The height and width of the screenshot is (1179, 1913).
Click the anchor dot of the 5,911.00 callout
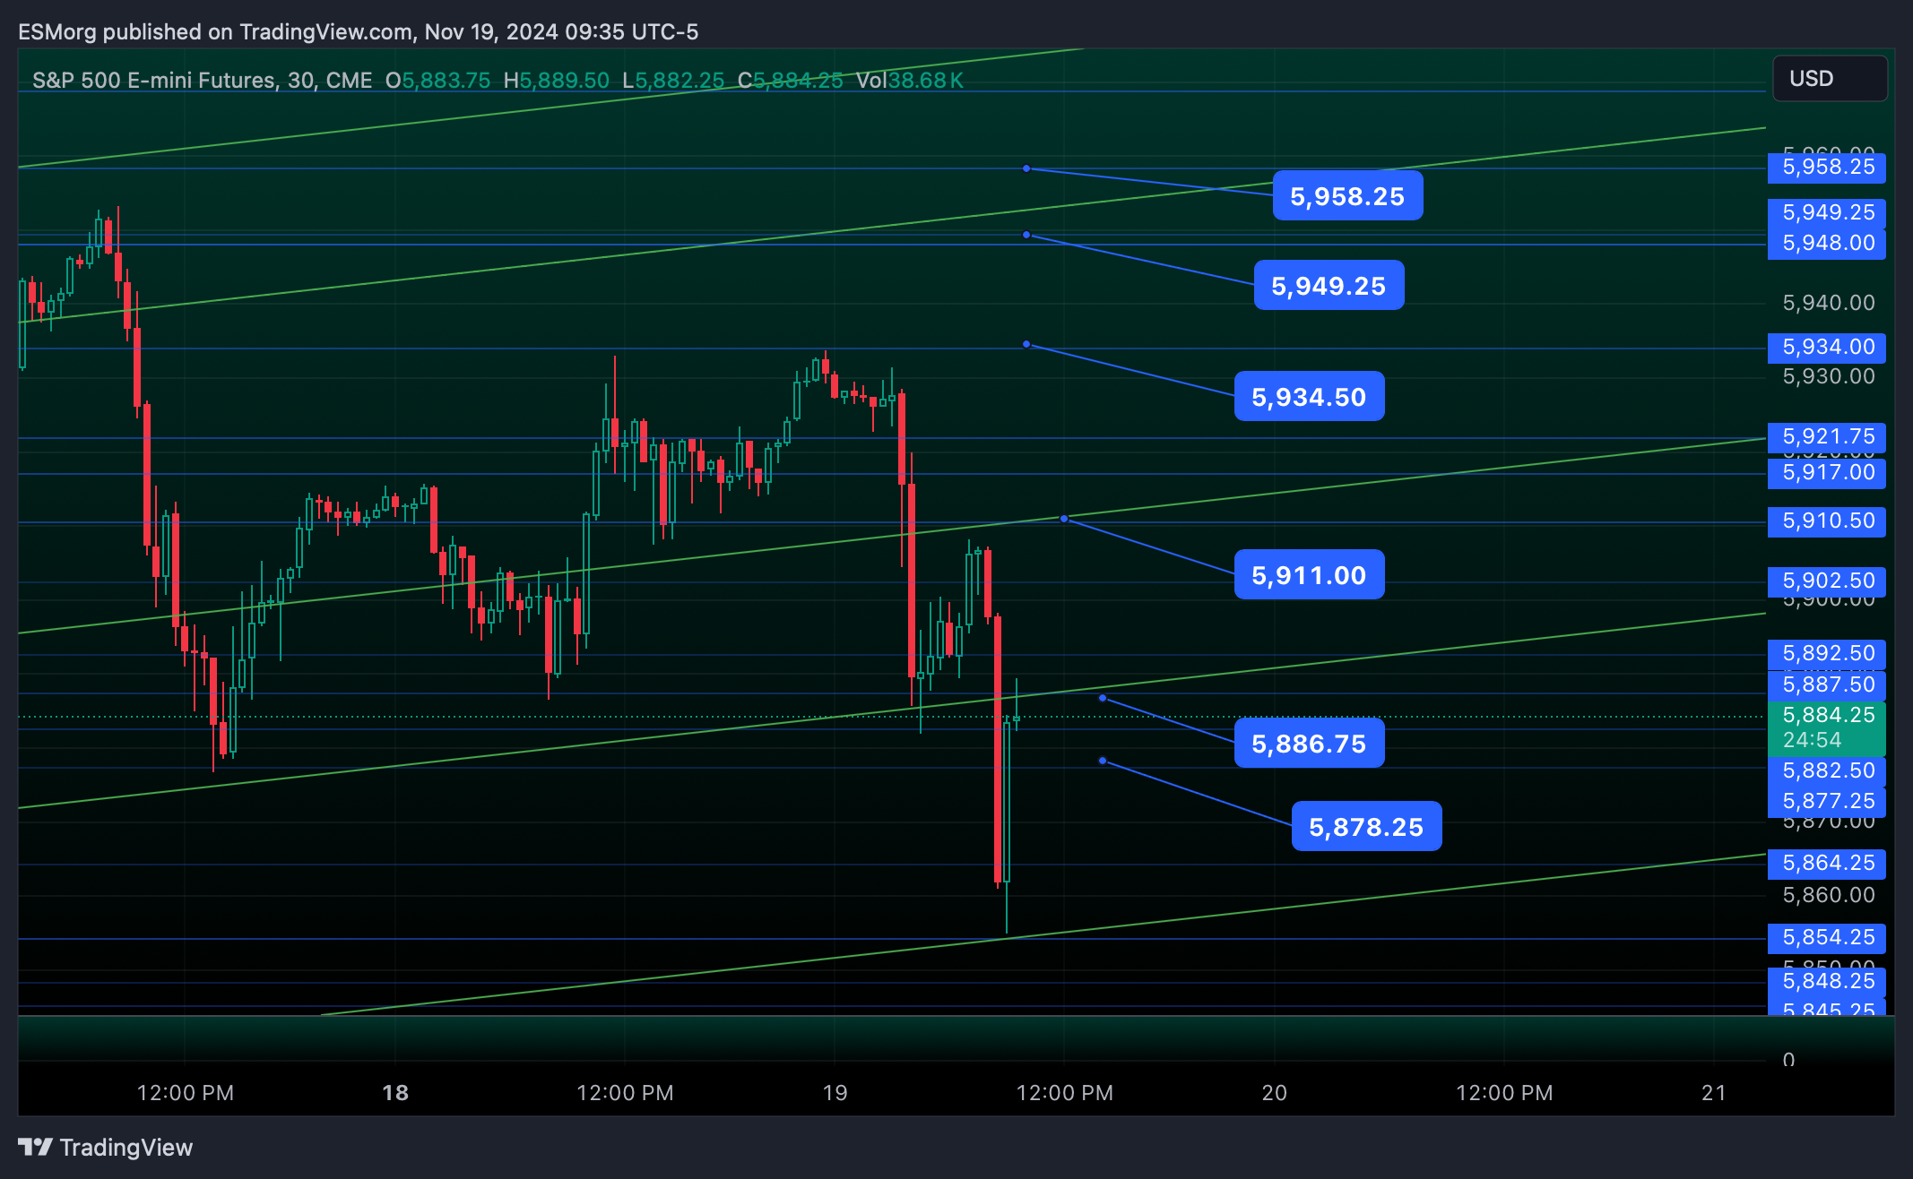(x=1064, y=519)
